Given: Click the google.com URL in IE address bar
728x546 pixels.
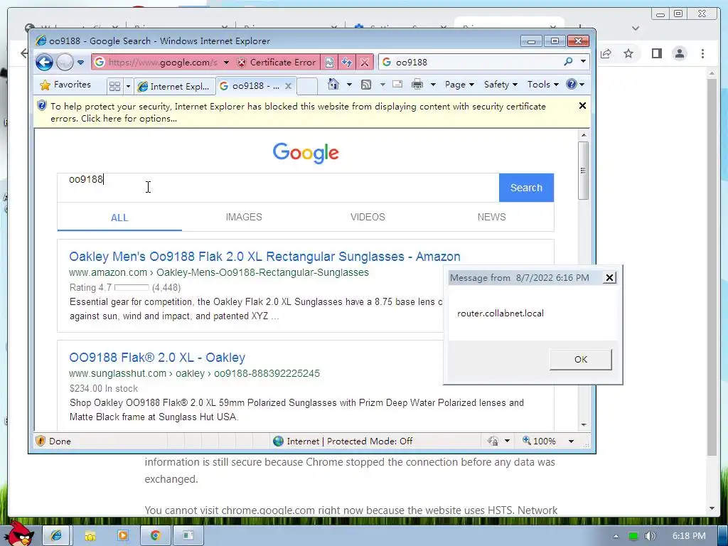Looking at the screenshot, I should 163,63.
